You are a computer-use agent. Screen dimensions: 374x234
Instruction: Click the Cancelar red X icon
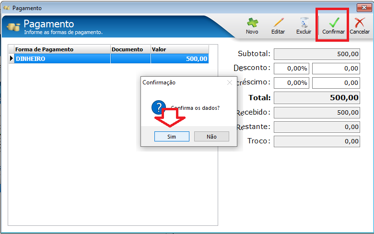pyautogui.click(x=360, y=23)
